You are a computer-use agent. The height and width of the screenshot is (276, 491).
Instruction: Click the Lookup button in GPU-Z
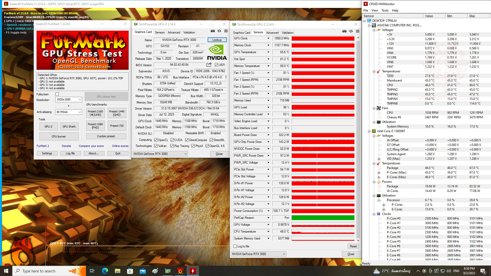pyautogui.click(x=217, y=40)
